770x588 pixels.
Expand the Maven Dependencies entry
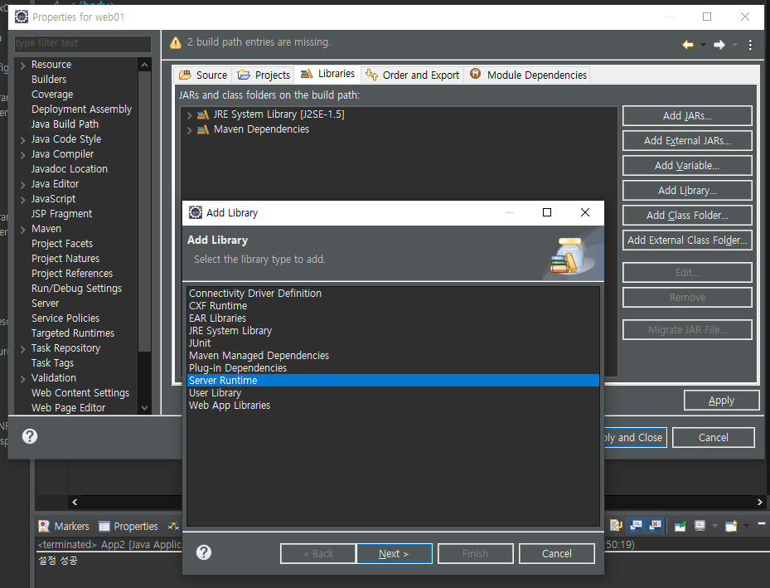pyautogui.click(x=189, y=130)
